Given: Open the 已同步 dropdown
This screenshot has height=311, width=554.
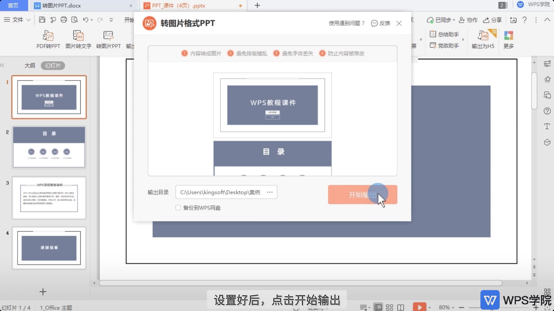Looking at the screenshot, I should click(441, 20).
